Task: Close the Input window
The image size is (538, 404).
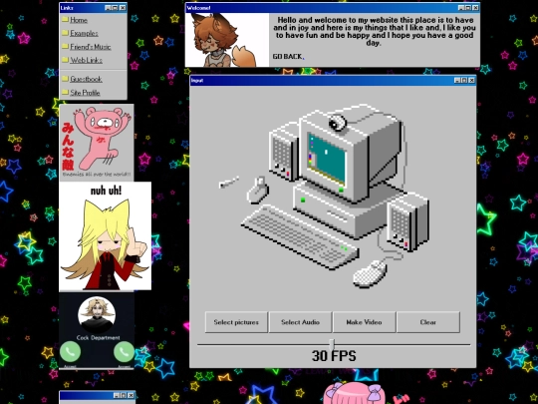Action: tap(472, 80)
